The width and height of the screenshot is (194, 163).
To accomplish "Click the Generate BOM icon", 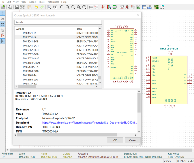I will point(149,7).
